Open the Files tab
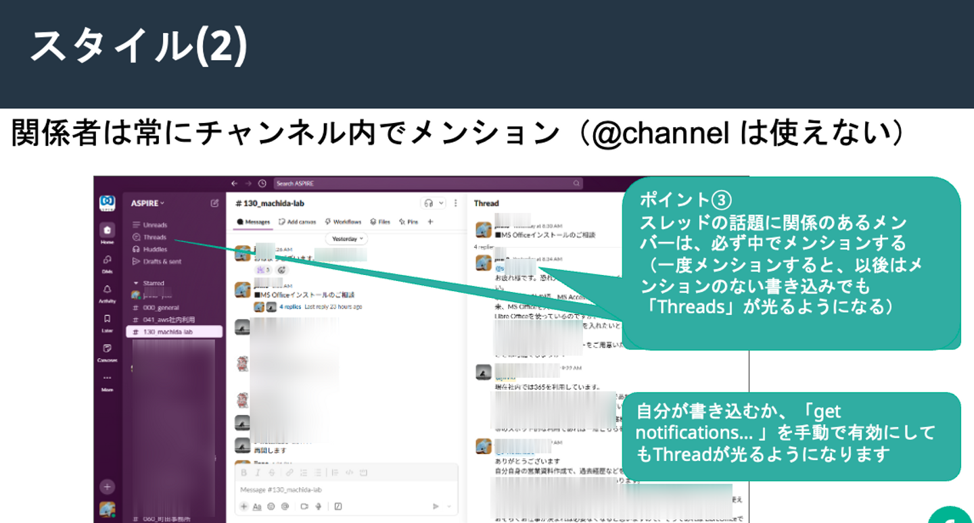The height and width of the screenshot is (523, 974). [380, 222]
